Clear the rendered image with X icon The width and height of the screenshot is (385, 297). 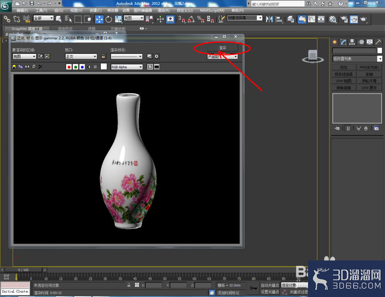pyautogui.click(x=40, y=67)
